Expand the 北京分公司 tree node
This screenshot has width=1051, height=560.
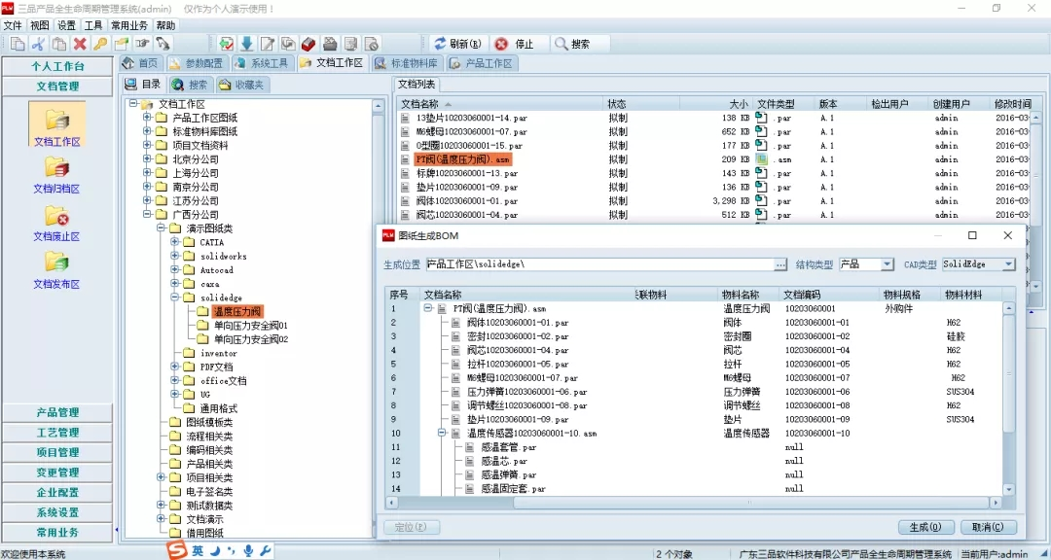point(148,159)
